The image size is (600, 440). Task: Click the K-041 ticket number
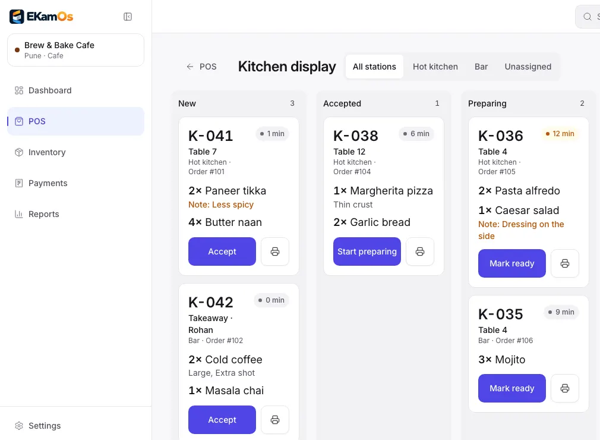click(210, 136)
